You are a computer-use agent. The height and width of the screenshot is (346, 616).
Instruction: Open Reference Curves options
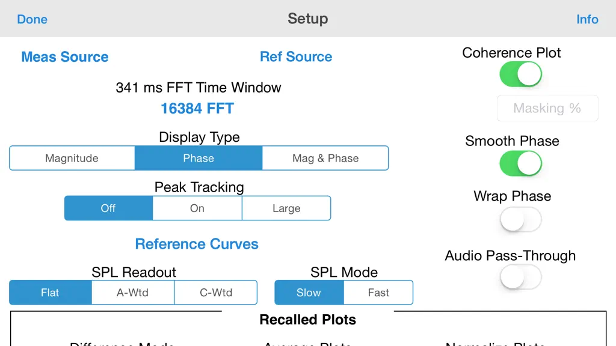coord(197,244)
